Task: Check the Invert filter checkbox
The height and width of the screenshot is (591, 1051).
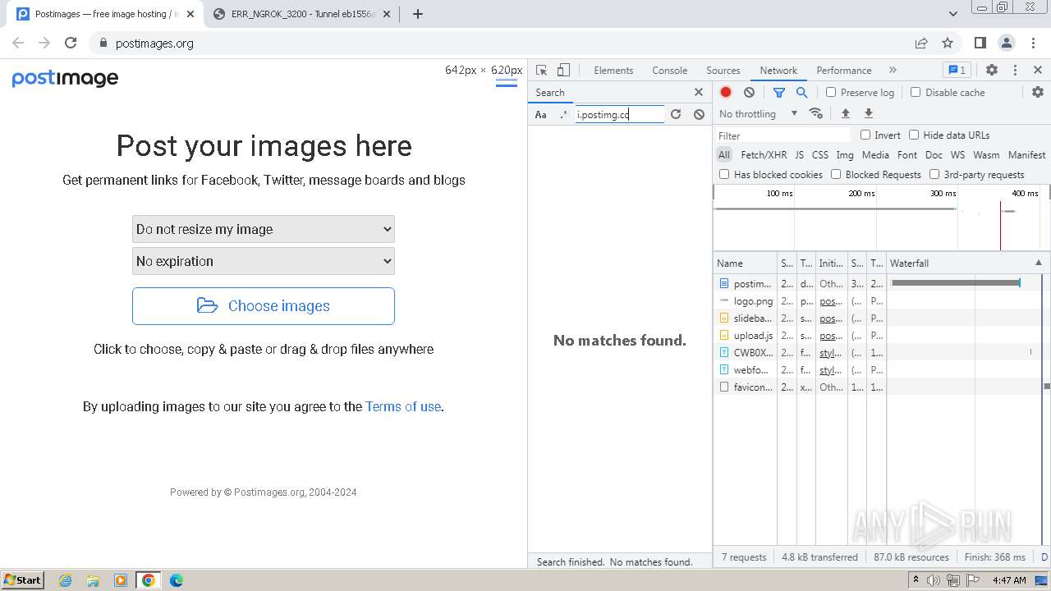Action: point(865,135)
